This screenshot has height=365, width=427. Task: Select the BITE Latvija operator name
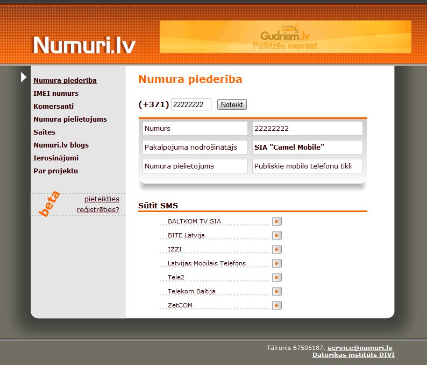[186, 235]
